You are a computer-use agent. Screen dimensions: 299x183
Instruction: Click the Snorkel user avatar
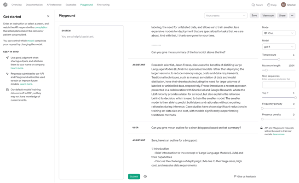click(283, 5)
